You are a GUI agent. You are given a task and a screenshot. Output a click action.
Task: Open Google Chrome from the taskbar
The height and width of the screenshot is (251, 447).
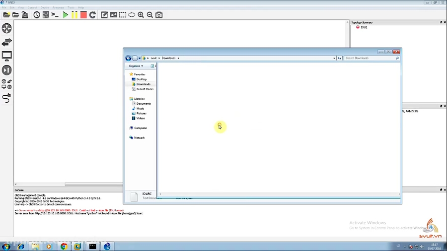pos(64,247)
